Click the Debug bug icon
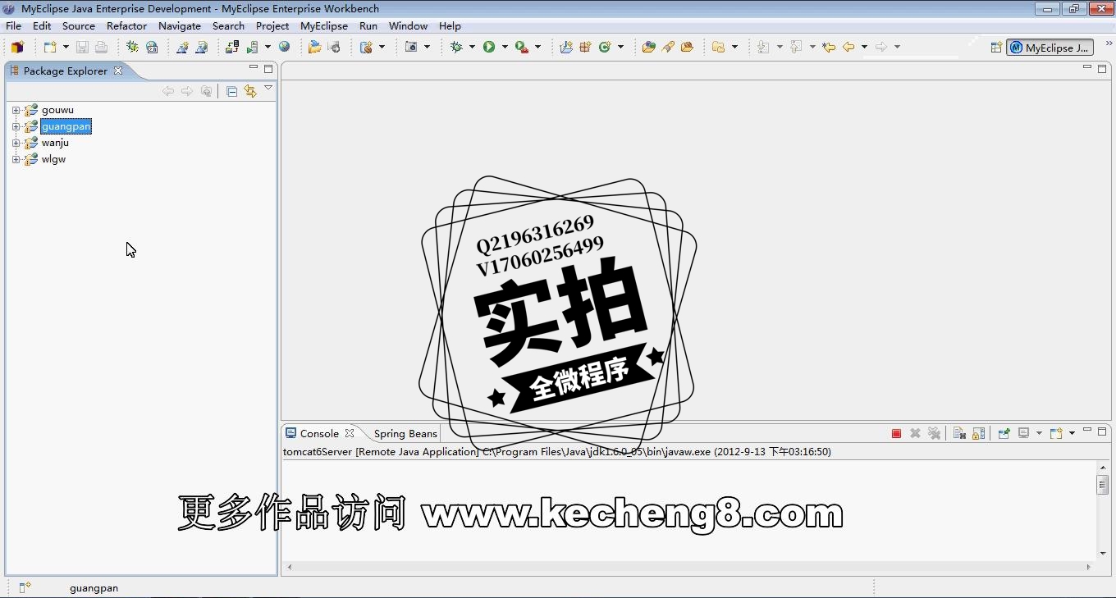Viewport: 1116px width, 598px height. point(457,47)
